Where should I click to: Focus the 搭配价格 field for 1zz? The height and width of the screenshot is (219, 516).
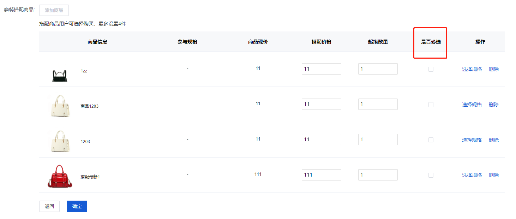322,69
